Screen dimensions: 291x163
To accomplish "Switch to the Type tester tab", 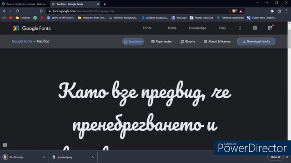I will [161, 41].
